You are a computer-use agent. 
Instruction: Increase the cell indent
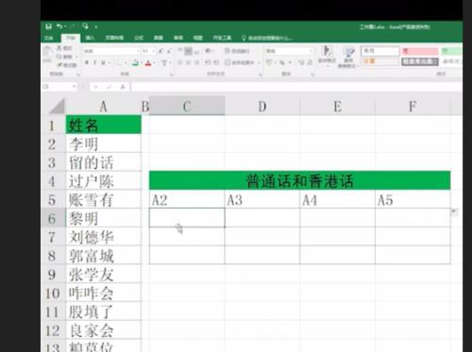(216, 62)
